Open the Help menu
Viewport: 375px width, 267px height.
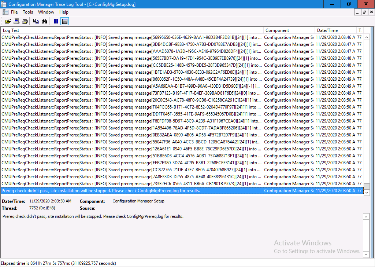64,12
